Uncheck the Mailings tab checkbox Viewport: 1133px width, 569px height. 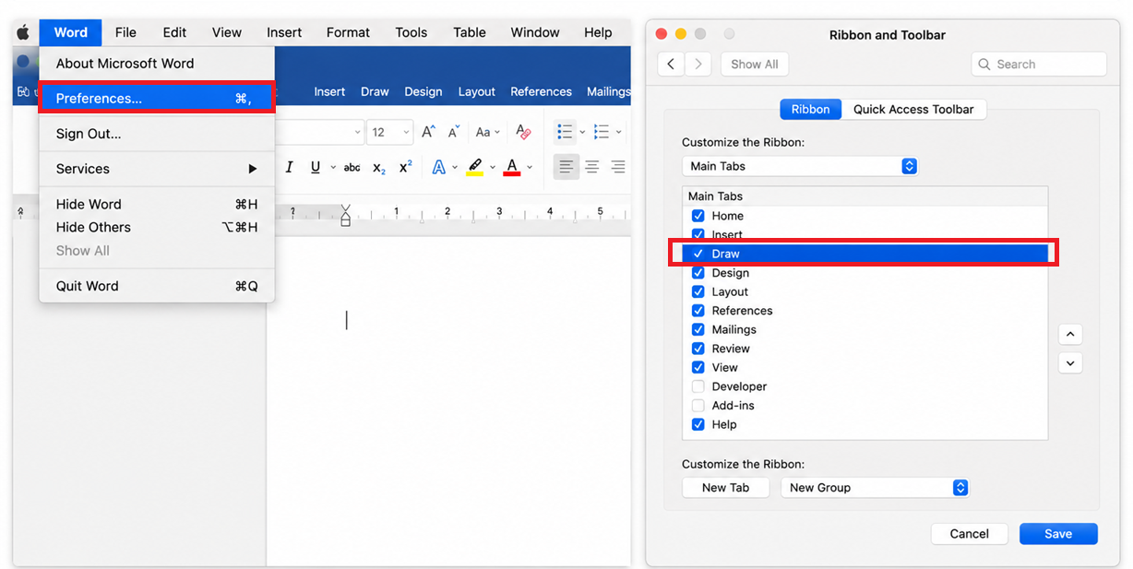coord(698,329)
